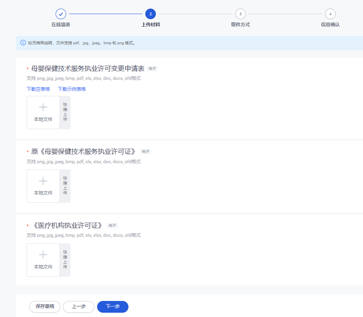Viewport: 363px width, 317px height.
Task: Go back with 上一步 button
Action: (x=79, y=306)
